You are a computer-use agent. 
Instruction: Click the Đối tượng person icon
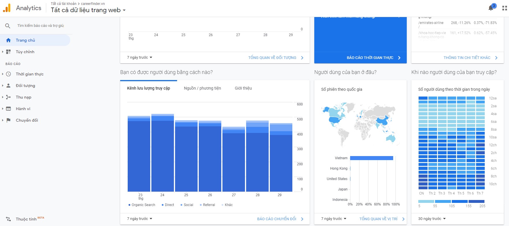tap(8, 86)
